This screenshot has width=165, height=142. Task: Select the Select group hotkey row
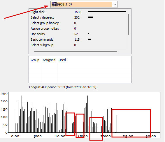click(x=78, y=23)
